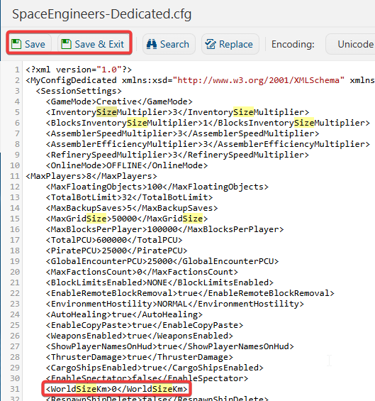This screenshot has height=401, width=375.
Task: Click the PiratePCU 25000 line
Action: (117, 251)
